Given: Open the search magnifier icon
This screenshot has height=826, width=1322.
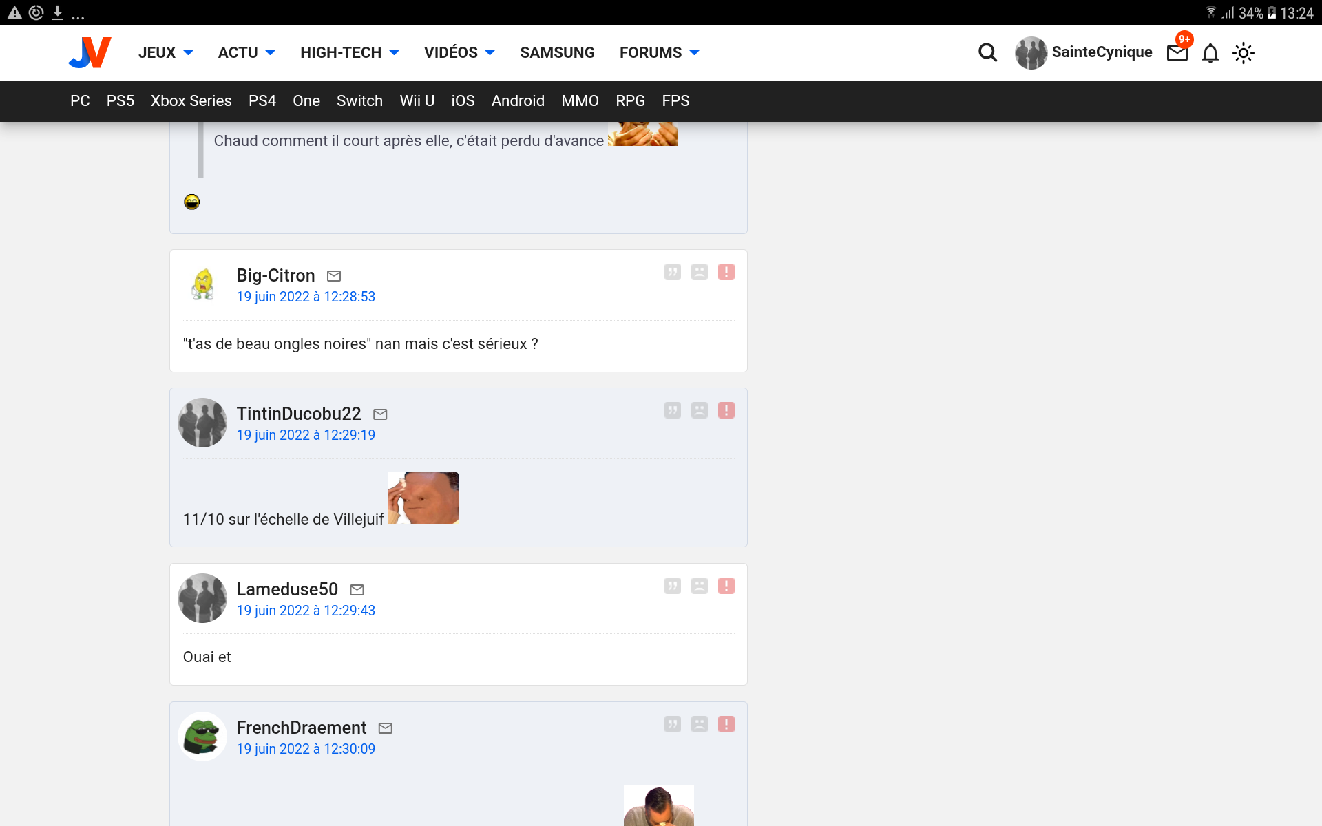Looking at the screenshot, I should point(987,52).
